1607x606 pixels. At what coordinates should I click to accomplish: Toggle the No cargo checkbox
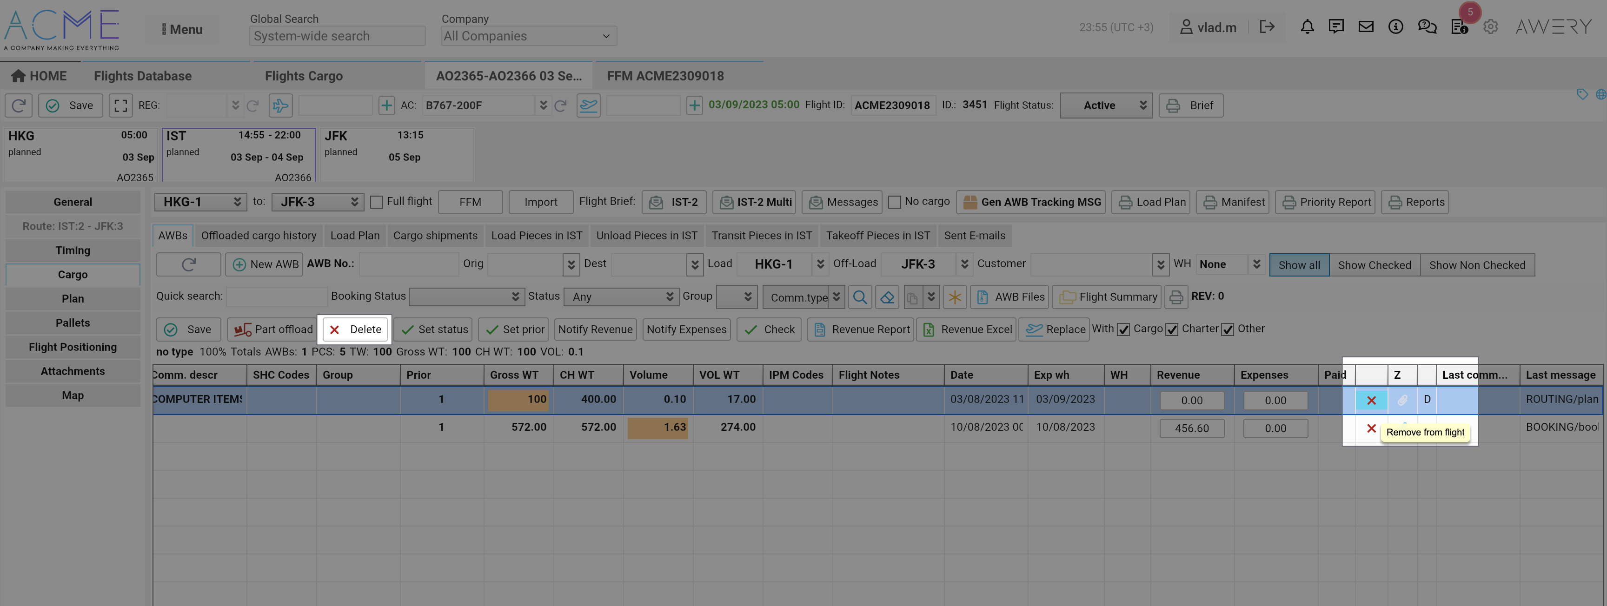(894, 202)
